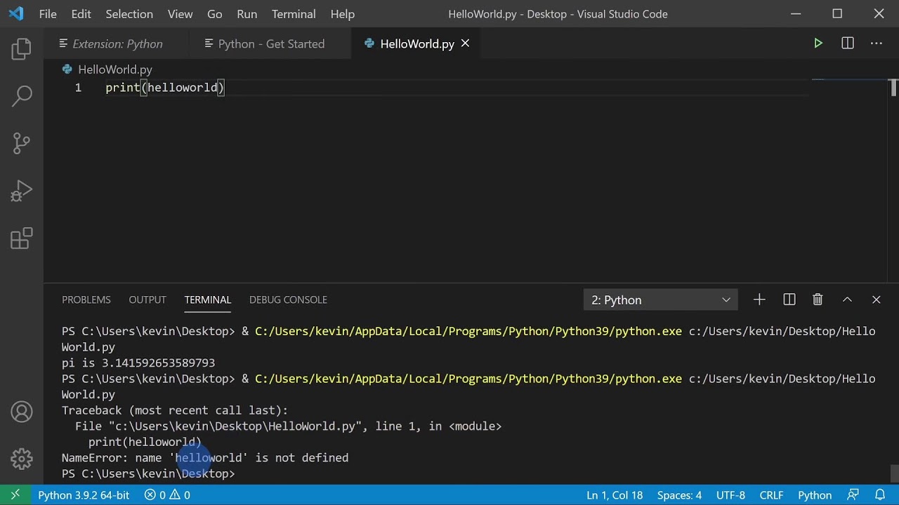Image resolution: width=899 pixels, height=505 pixels.
Task: Switch to Extension: Python tab
Action: coord(117,43)
